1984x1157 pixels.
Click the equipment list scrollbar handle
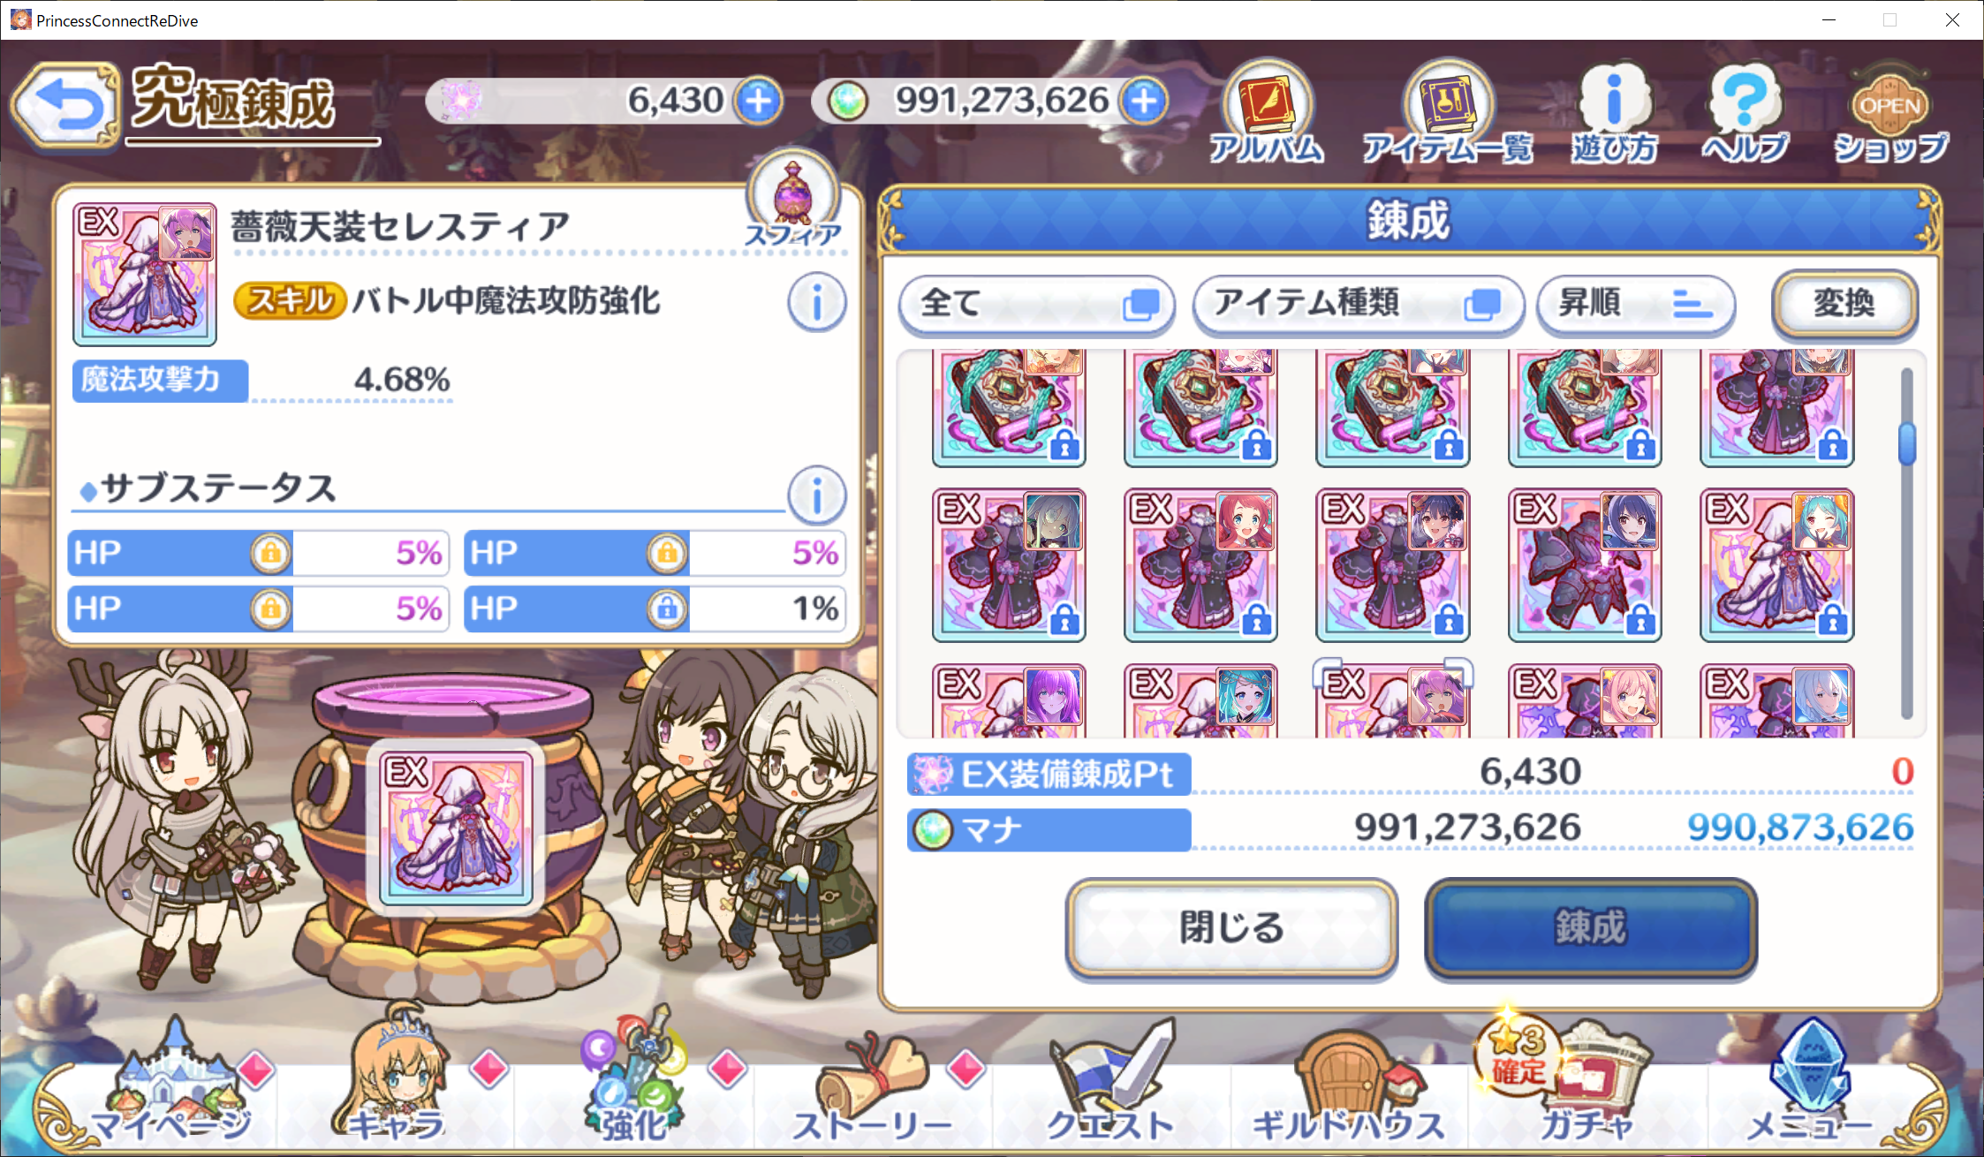1907,443
